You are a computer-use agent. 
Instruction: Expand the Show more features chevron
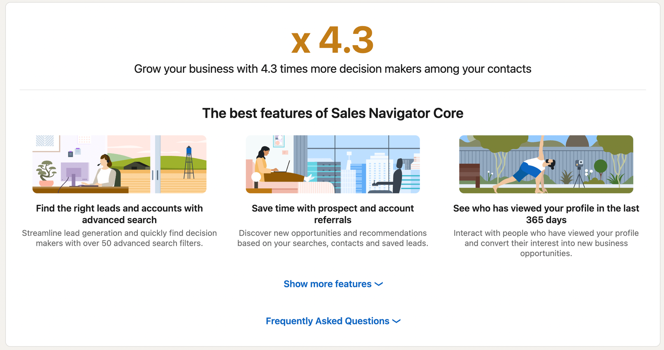pyautogui.click(x=379, y=284)
